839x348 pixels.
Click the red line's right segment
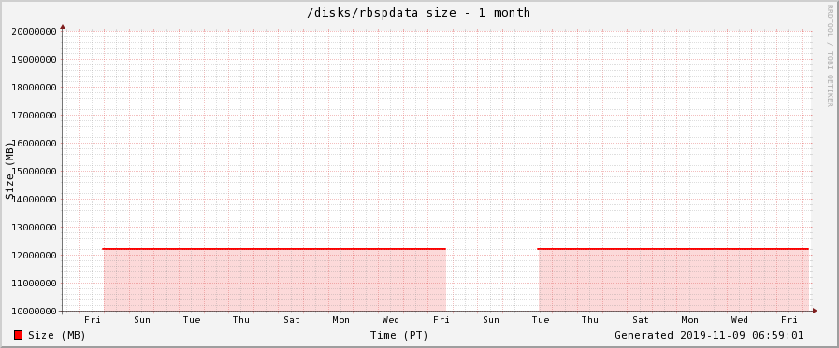pos(673,249)
